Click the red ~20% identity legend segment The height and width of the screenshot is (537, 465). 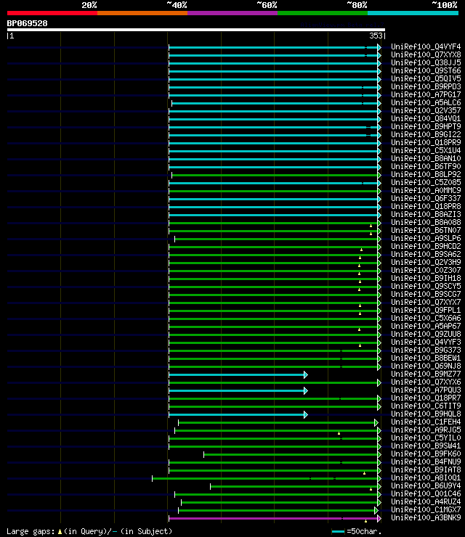pos(52,13)
